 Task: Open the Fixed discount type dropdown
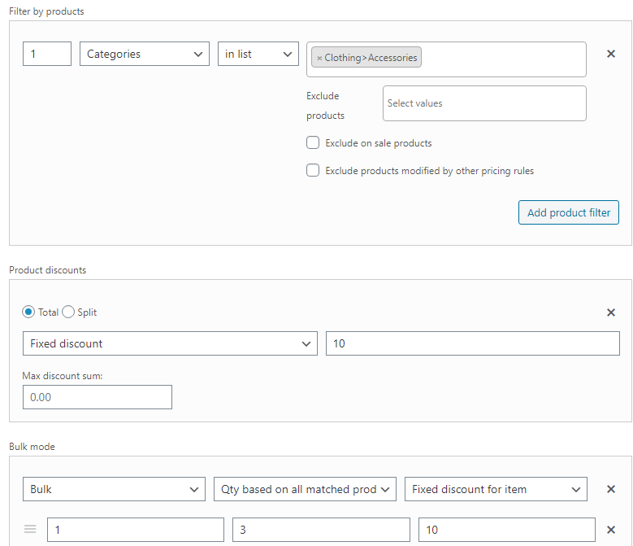(x=170, y=343)
